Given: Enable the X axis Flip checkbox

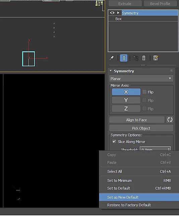Looking at the screenshot, I should 144,92.
